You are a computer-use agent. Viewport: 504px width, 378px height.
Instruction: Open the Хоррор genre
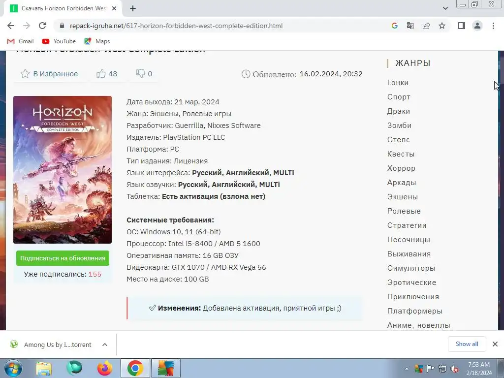401,168
